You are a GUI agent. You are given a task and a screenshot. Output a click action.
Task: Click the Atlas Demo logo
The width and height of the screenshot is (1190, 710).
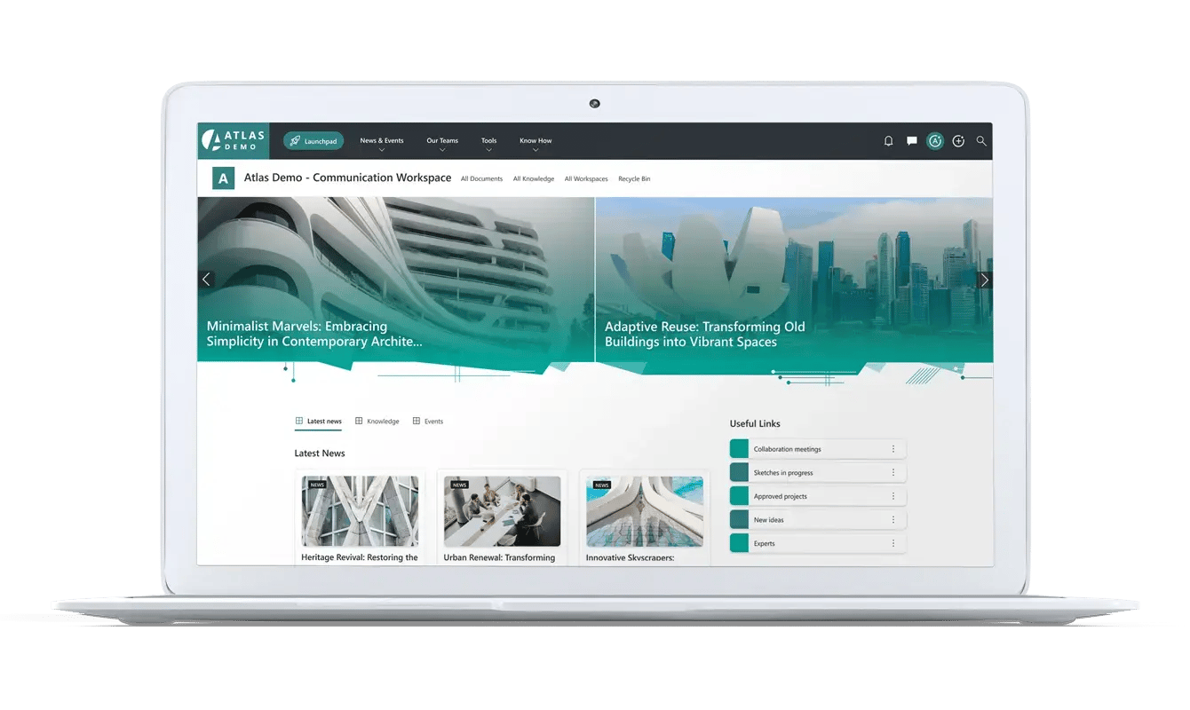[233, 140]
